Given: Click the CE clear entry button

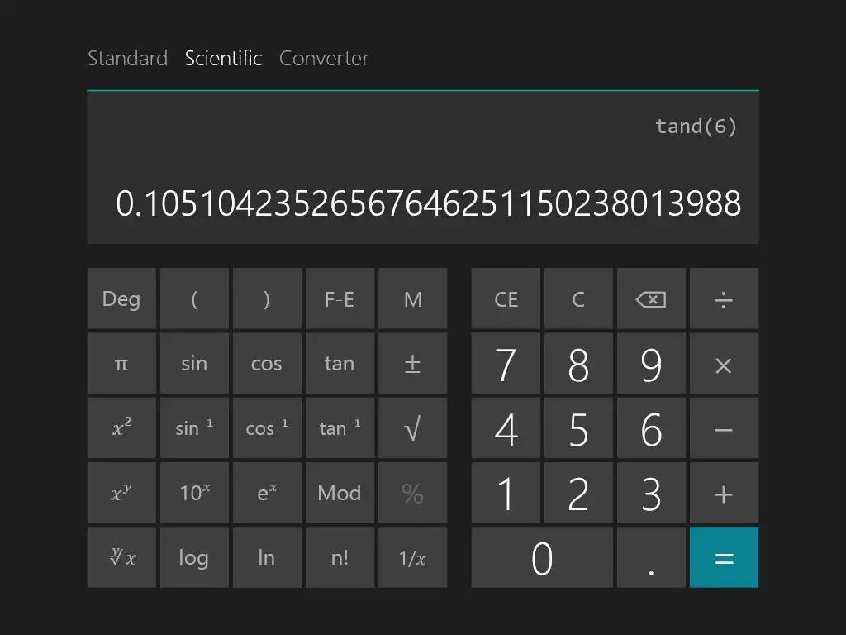Looking at the screenshot, I should [506, 299].
